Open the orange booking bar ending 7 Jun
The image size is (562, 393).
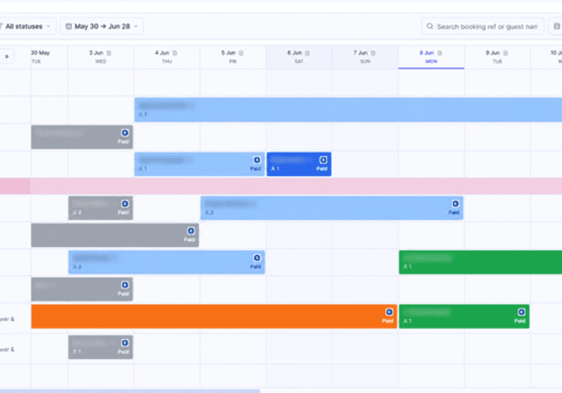point(214,316)
